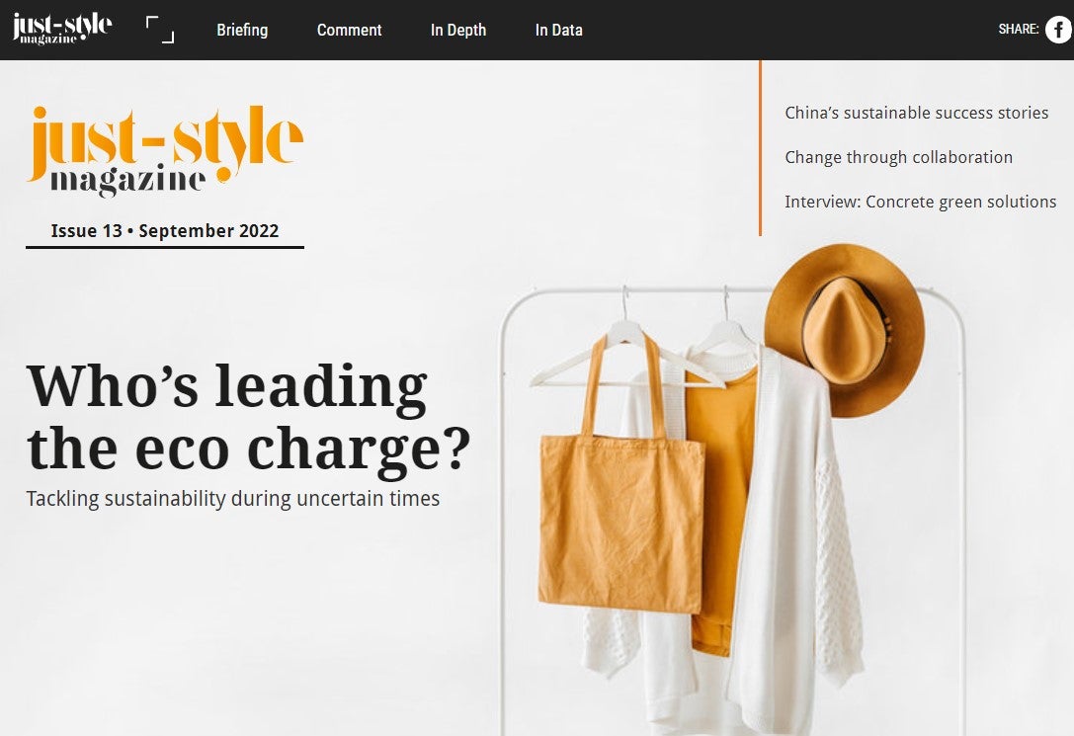Open "Interview: Concrete green solutions" article
Screen dimensions: 1074x736
coord(921,202)
